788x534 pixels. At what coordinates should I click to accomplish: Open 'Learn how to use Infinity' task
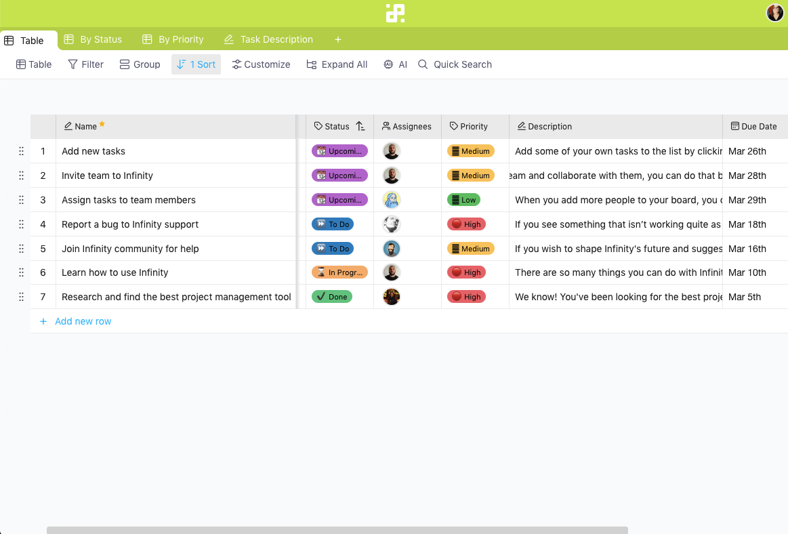tap(115, 272)
